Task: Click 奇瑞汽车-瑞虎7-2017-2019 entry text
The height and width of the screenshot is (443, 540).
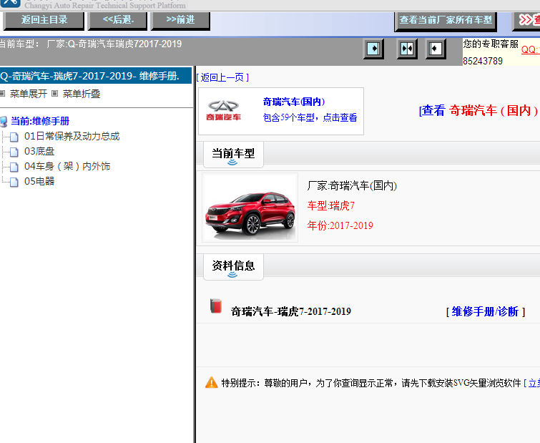Action: [290, 311]
